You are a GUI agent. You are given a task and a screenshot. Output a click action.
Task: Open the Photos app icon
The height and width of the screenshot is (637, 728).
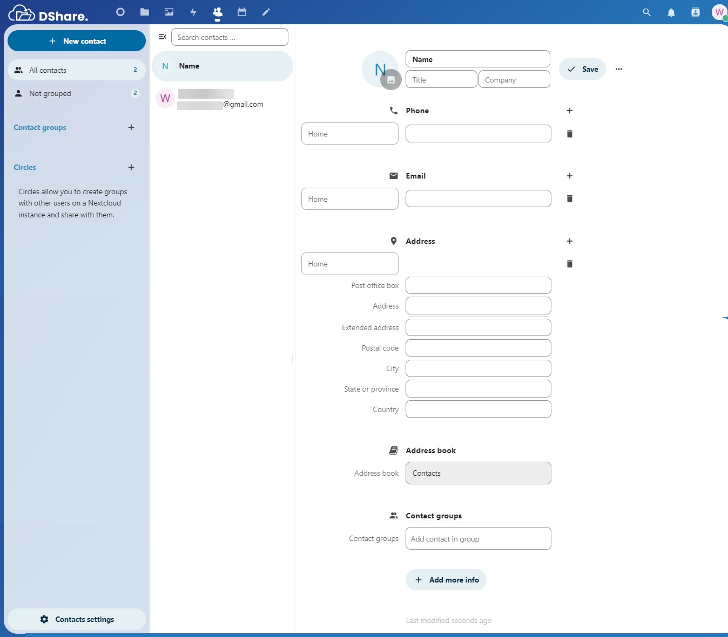[x=169, y=12]
